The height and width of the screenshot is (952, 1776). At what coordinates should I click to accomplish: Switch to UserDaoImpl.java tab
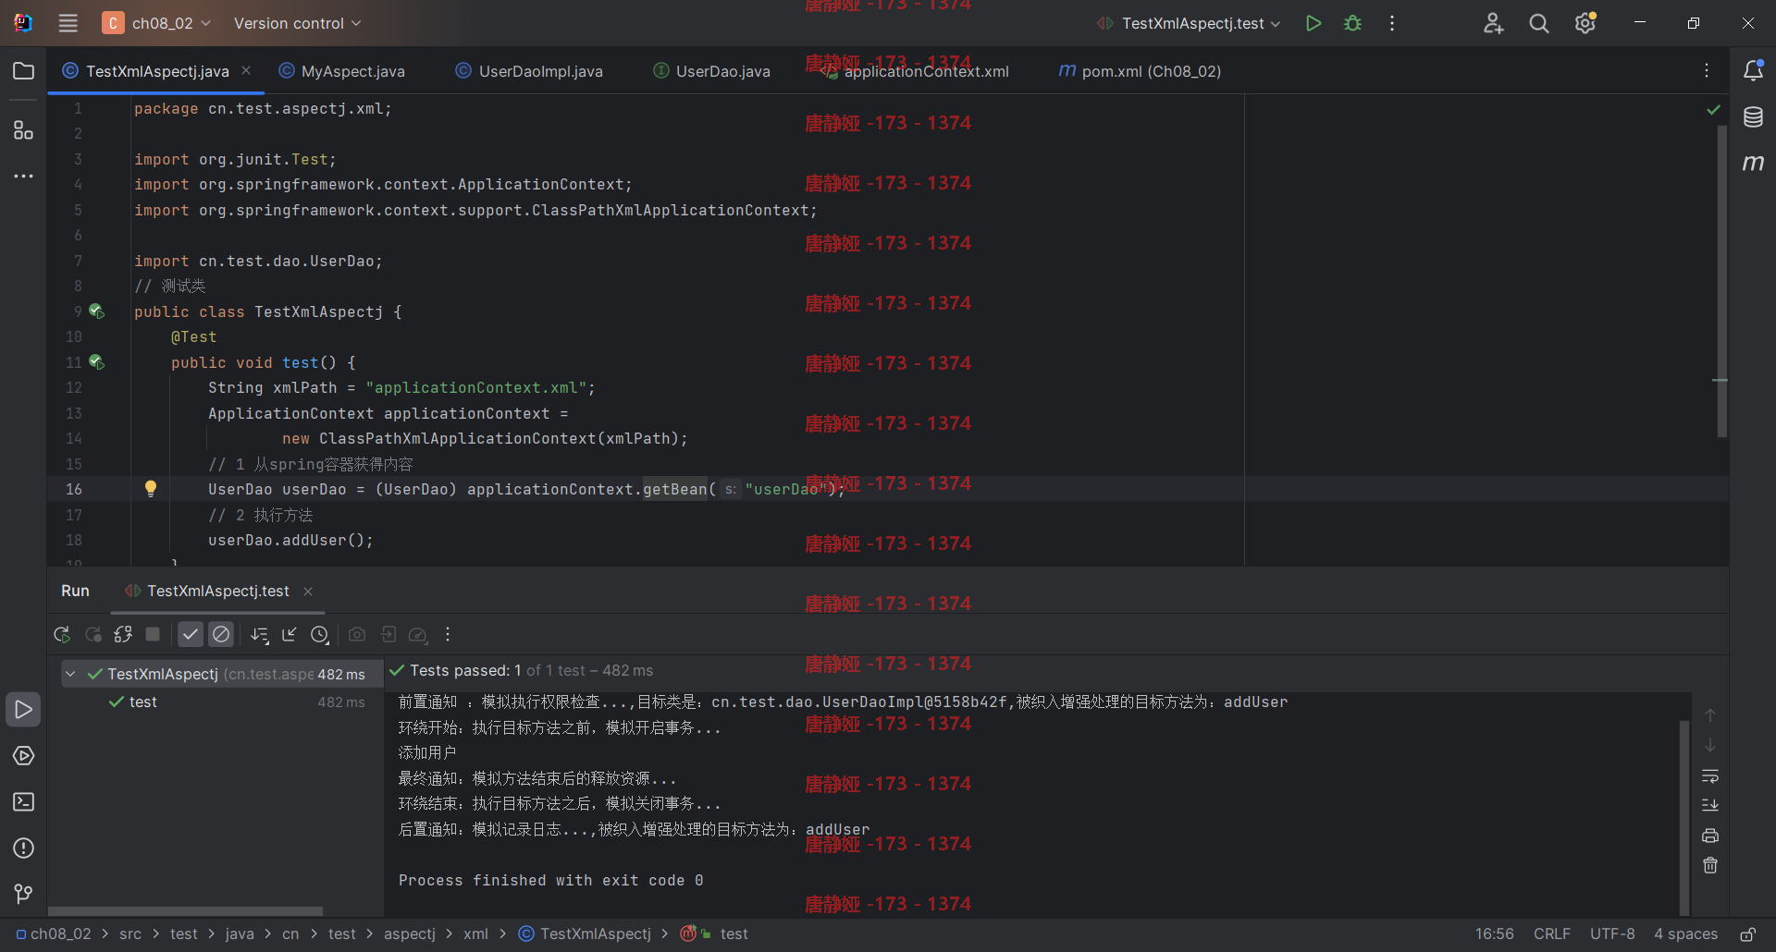pos(529,71)
